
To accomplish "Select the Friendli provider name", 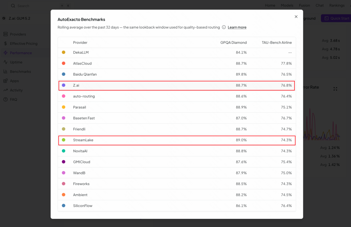I will tap(79, 129).
